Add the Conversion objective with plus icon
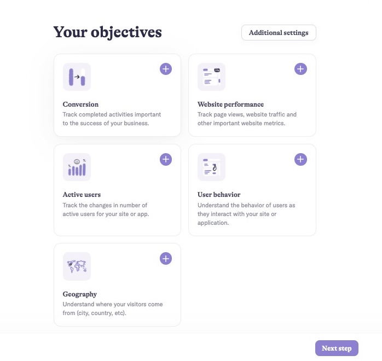 point(166,69)
